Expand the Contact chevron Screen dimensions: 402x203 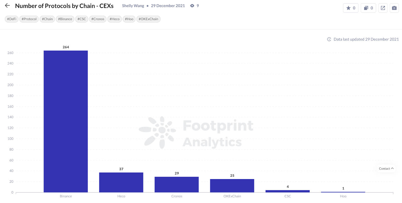(392, 168)
